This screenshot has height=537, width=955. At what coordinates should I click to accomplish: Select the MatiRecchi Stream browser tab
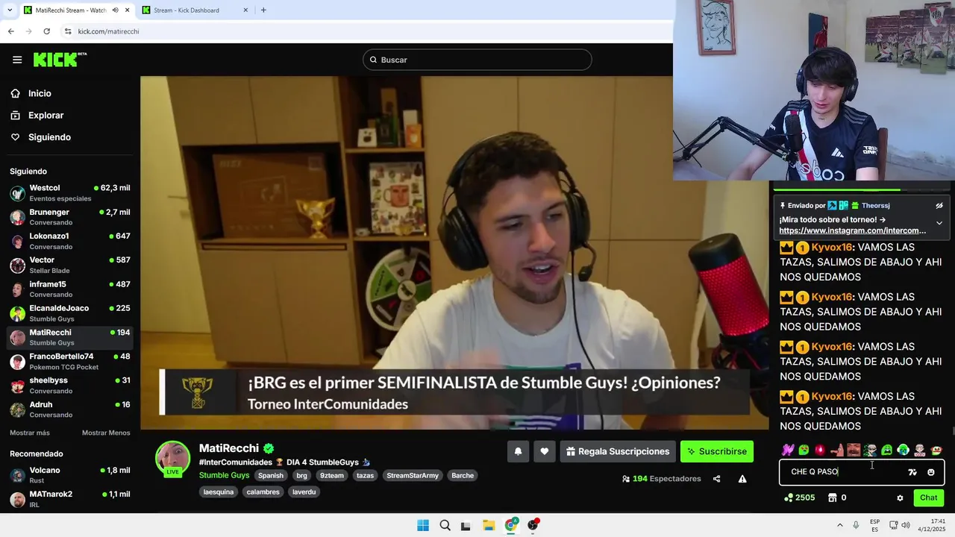(x=76, y=10)
